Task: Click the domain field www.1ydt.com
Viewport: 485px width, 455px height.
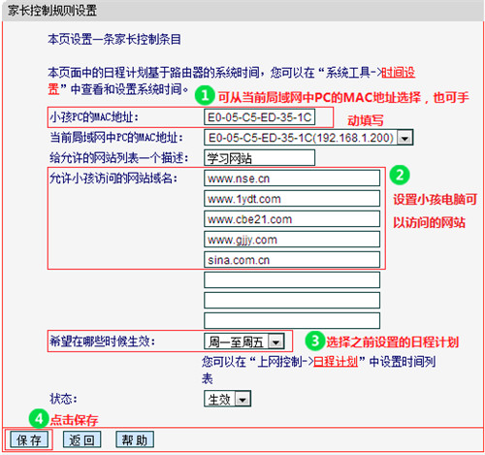Action: point(292,199)
